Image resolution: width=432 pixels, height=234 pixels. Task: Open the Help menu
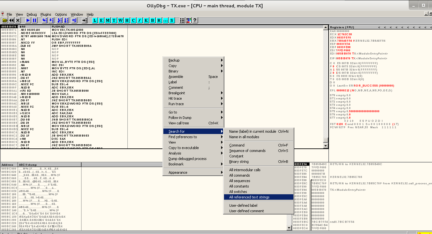pyautogui.click(x=90, y=14)
